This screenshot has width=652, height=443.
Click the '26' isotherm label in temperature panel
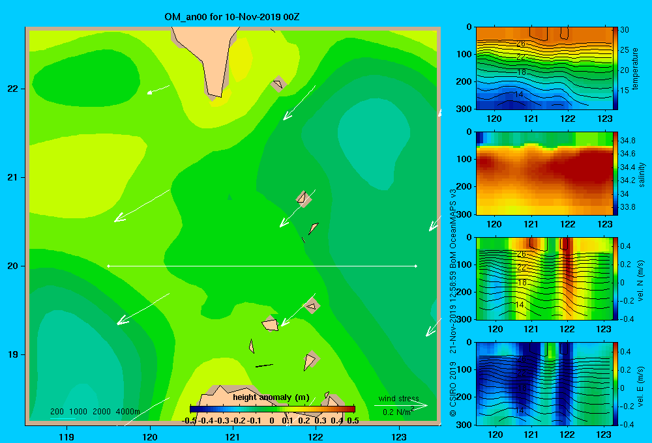(520, 44)
